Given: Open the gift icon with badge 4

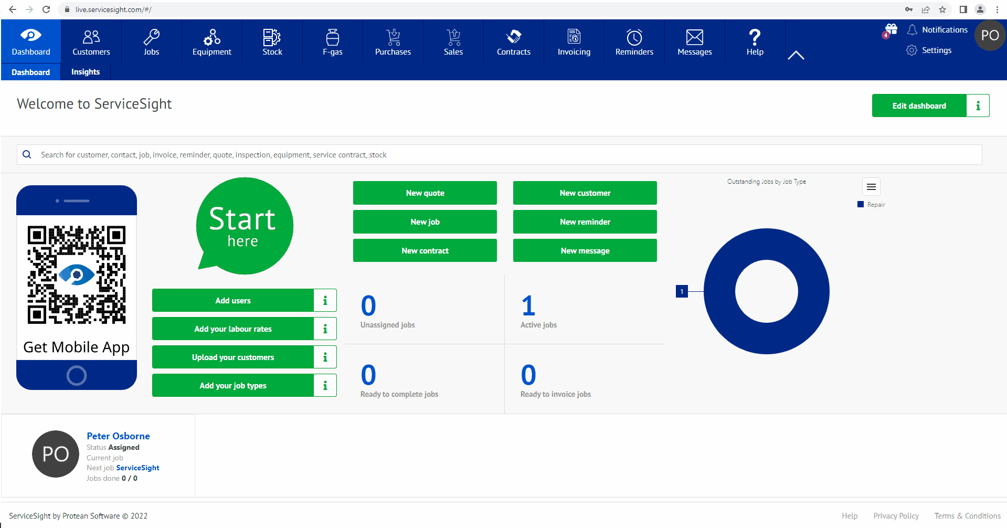Looking at the screenshot, I should 890,31.
